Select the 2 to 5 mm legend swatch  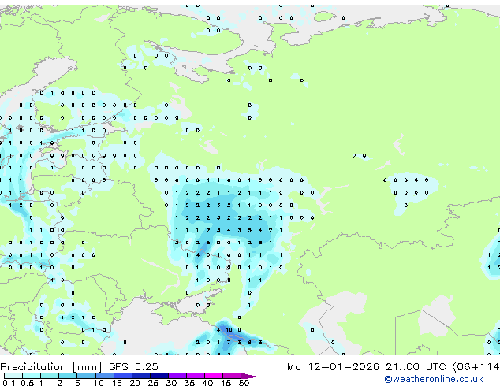(x=68, y=376)
